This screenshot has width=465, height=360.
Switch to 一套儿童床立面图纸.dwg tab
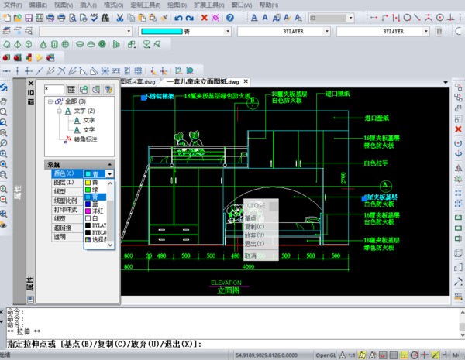(x=202, y=81)
